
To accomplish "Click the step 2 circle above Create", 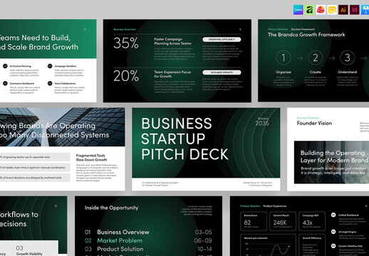I will (x=316, y=58).
